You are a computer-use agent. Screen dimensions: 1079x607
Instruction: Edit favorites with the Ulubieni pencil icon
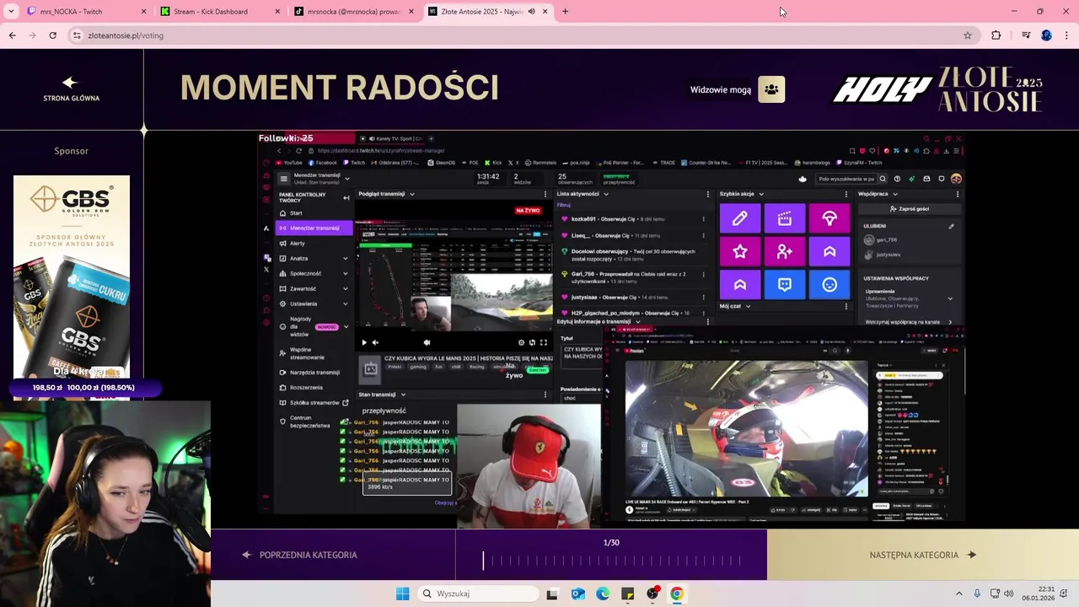coord(952,226)
